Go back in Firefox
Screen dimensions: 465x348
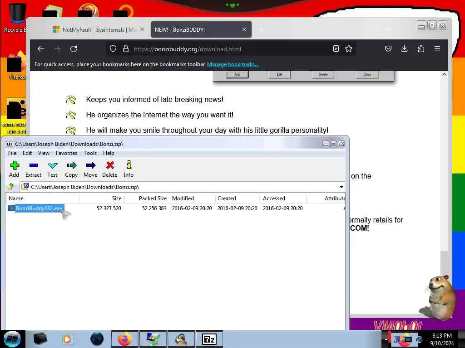[x=41, y=49]
